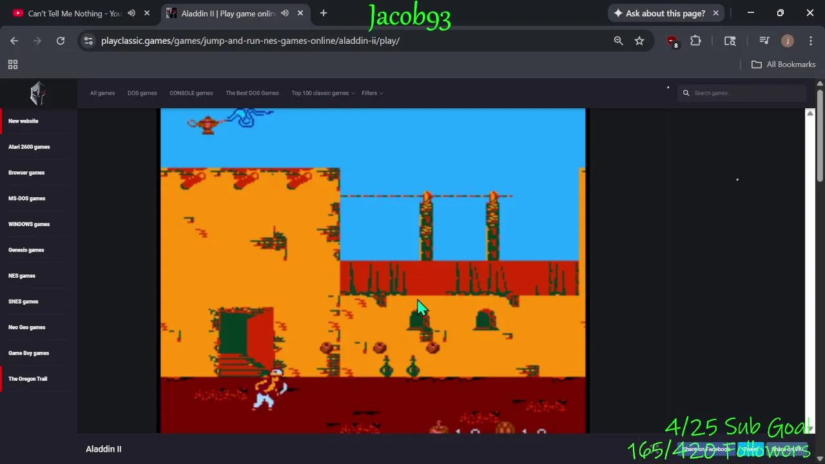This screenshot has height=464, width=825.
Task: Go back to the previous page
Action: coord(14,41)
